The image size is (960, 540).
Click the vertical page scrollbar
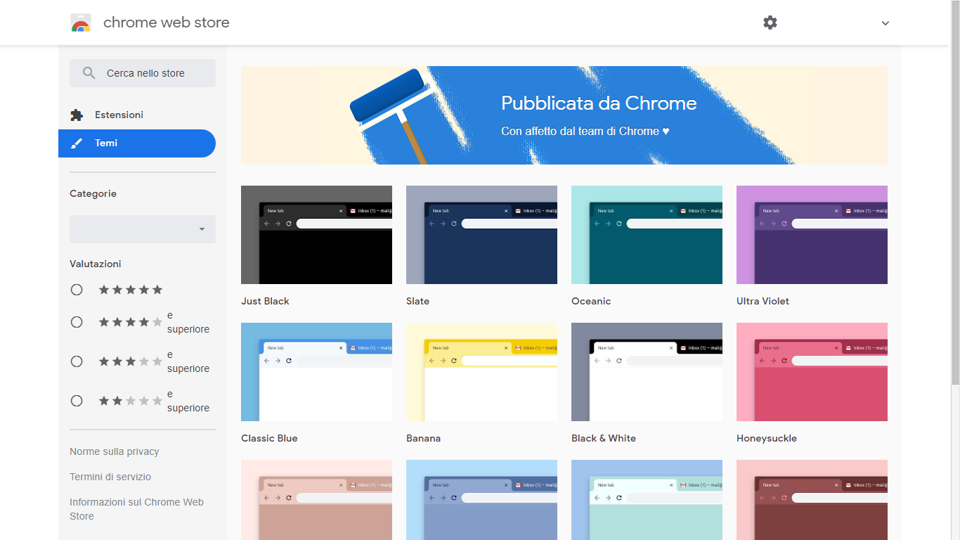pyautogui.click(x=955, y=192)
